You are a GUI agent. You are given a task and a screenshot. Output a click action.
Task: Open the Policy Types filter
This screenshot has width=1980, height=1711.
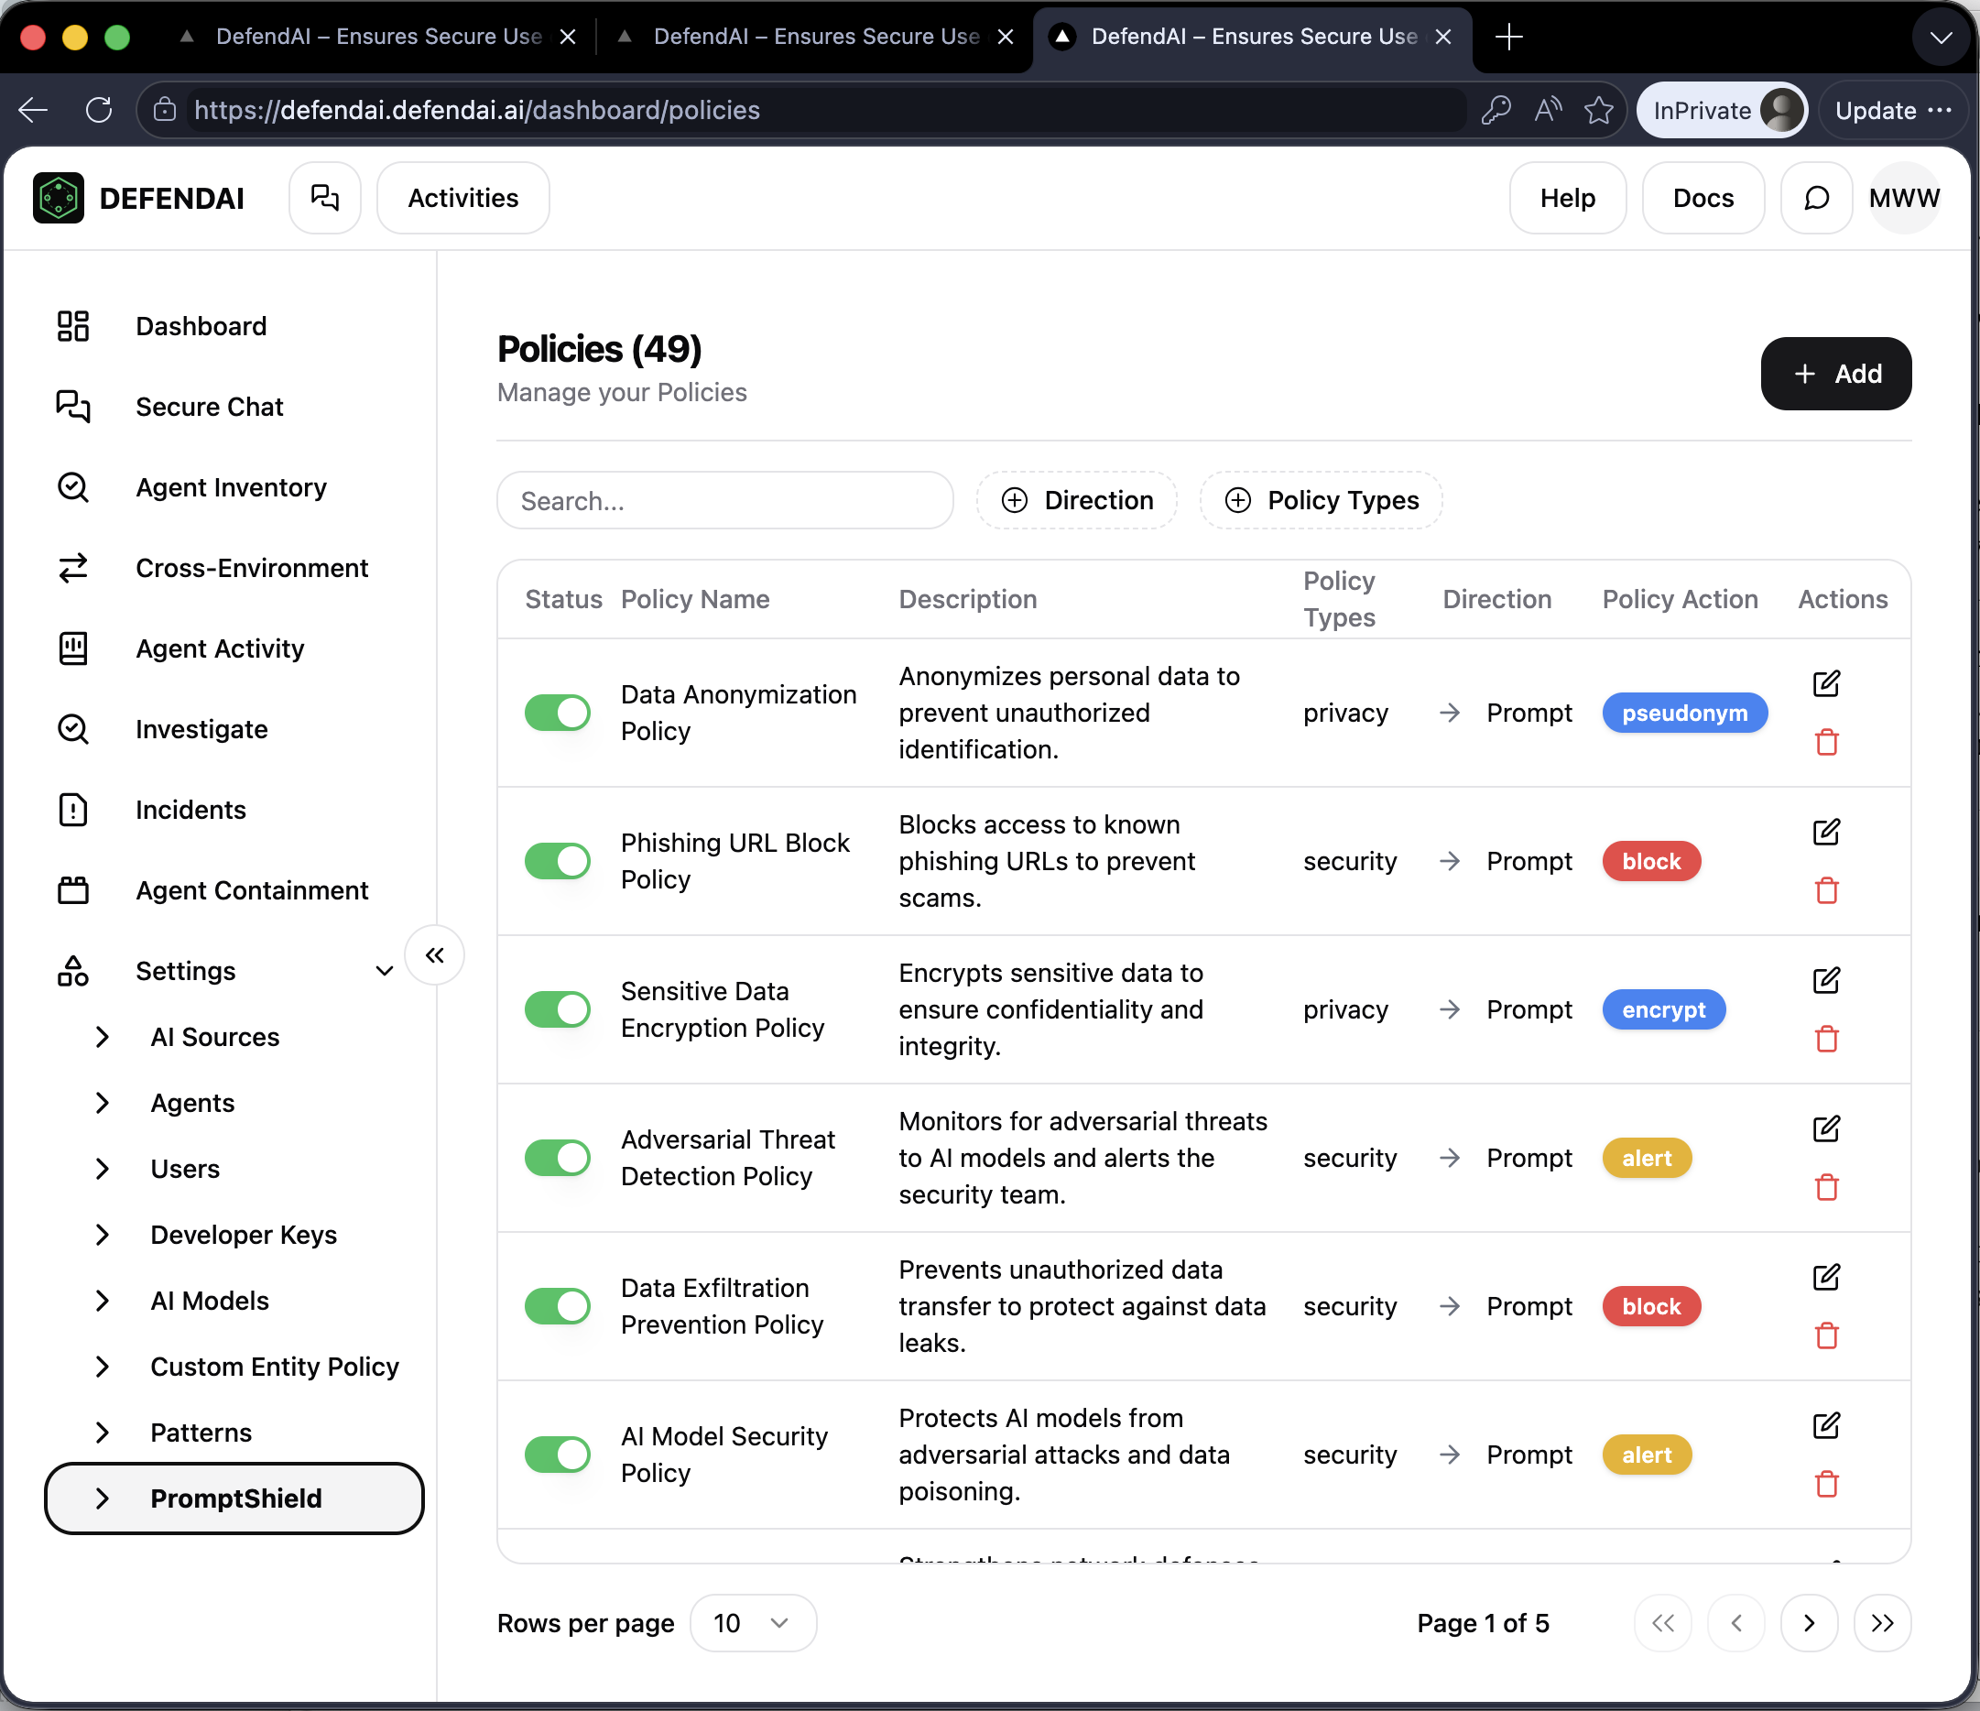1321,500
